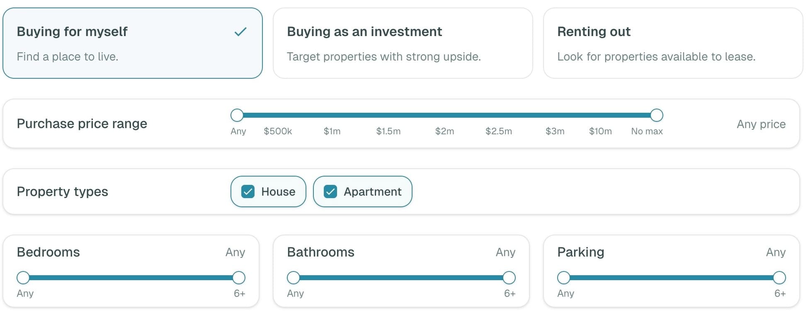Choose Buying as an investment card
The height and width of the screenshot is (315, 808).
(403, 43)
